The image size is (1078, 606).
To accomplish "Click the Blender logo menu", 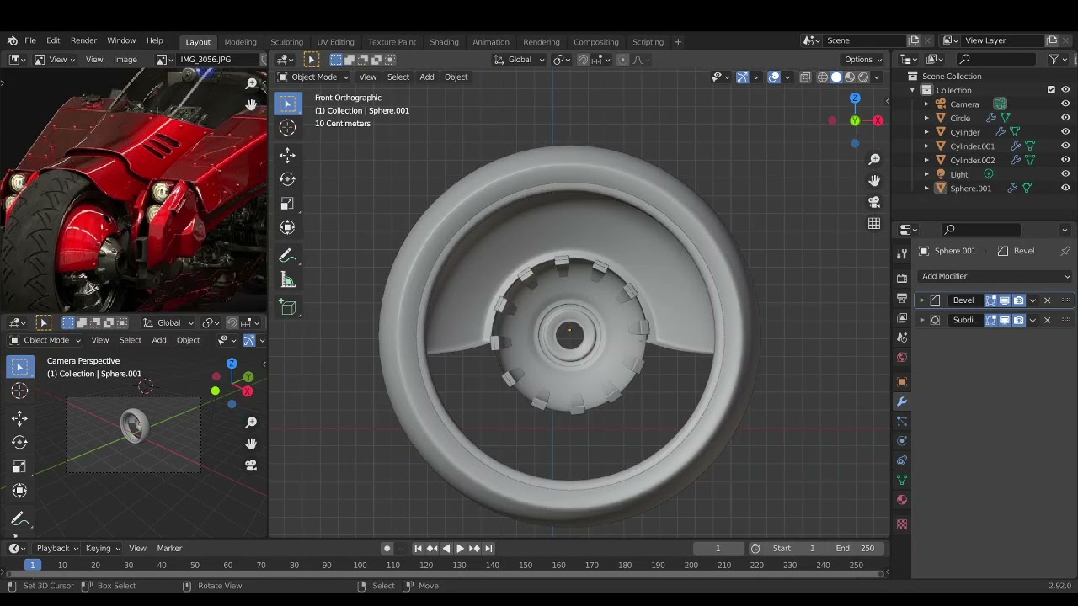I will (13, 40).
